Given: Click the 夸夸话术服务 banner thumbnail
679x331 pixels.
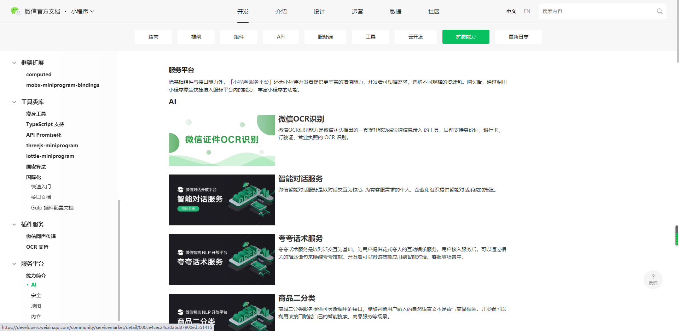Looking at the screenshot, I should (x=222, y=260).
